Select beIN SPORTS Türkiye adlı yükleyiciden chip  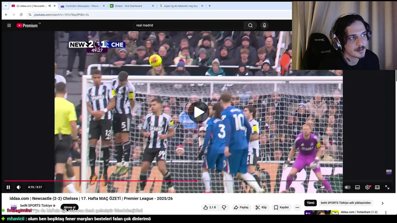click(x=346, y=203)
